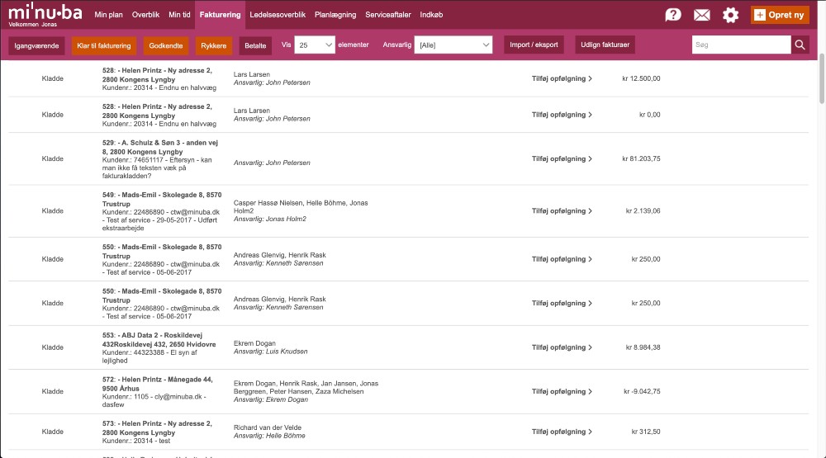
Task: Open the Vis 25 elements dropdown
Action: click(315, 45)
